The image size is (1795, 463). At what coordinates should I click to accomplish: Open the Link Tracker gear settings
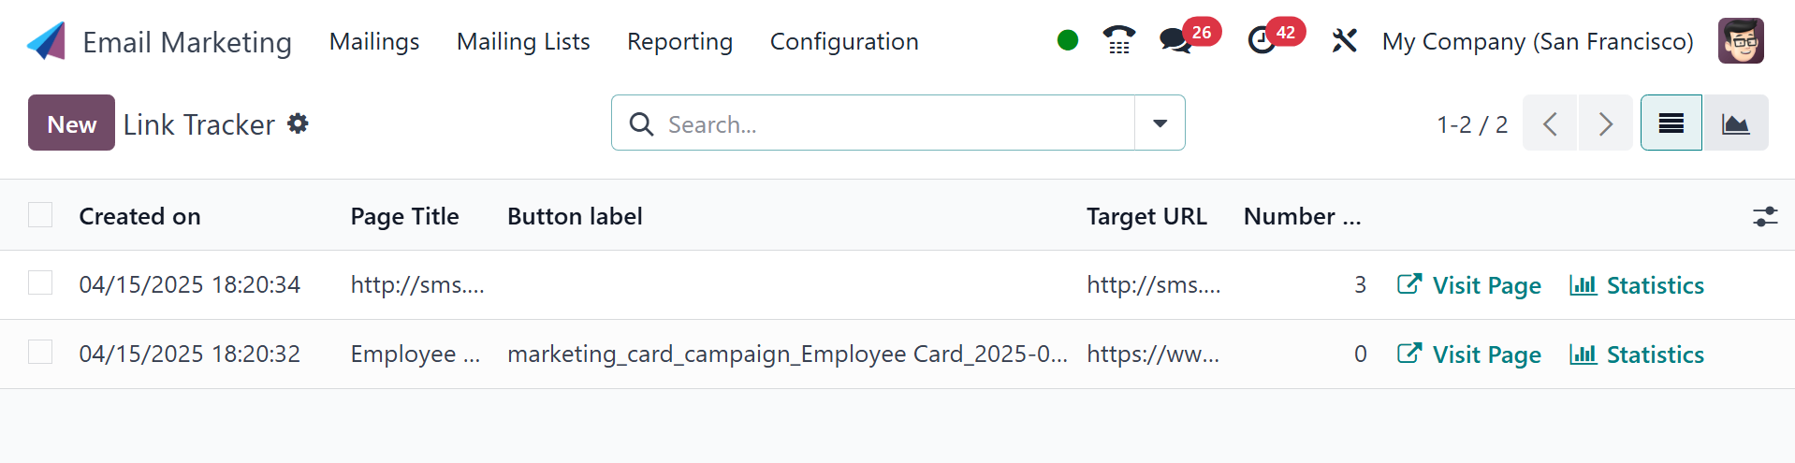[x=298, y=123]
